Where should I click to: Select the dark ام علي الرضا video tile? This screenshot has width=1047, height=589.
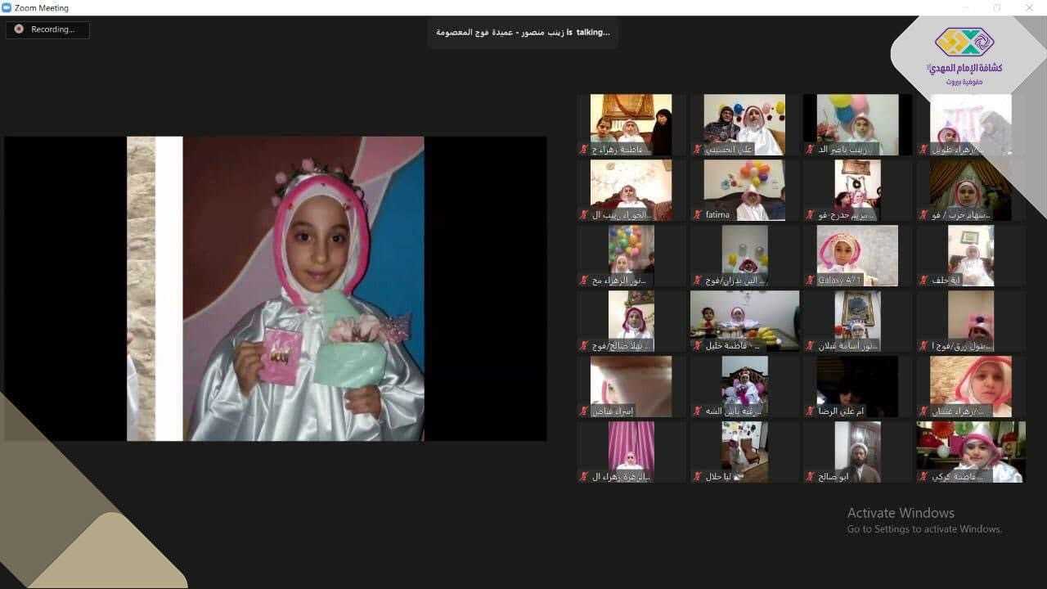pos(857,380)
